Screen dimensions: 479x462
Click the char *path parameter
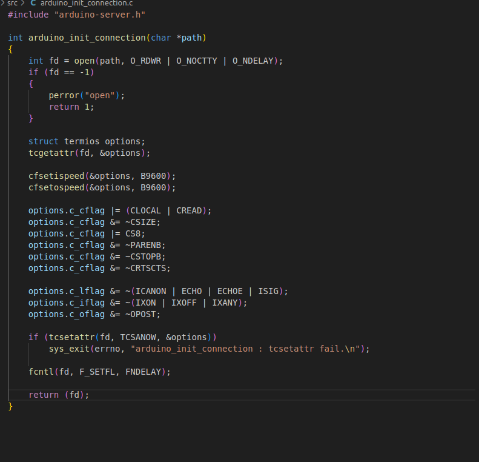pos(176,38)
